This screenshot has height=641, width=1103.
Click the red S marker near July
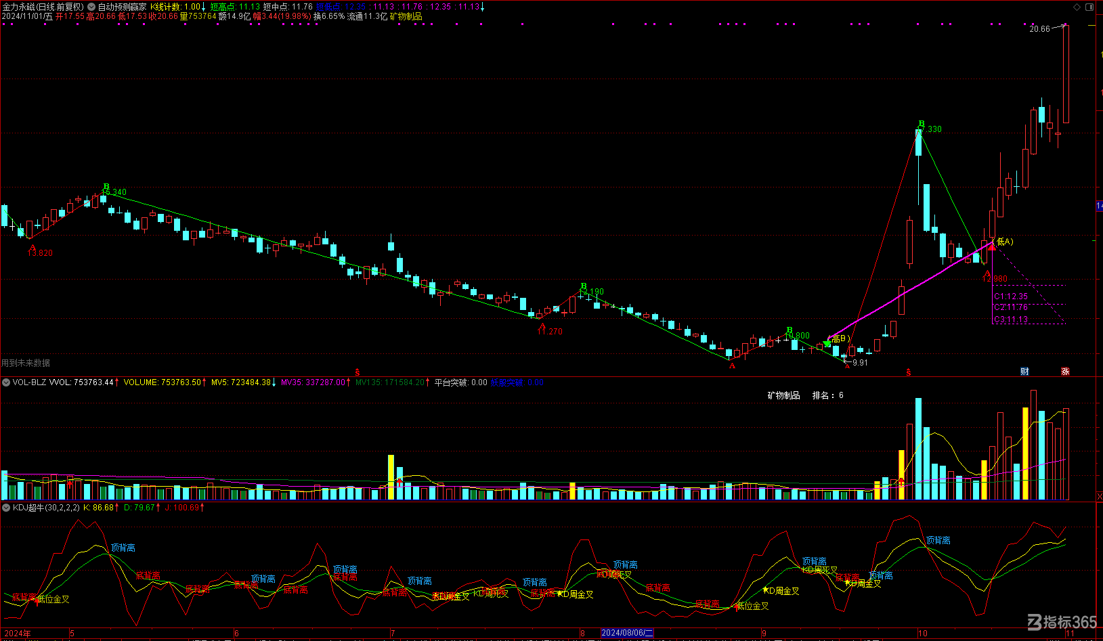click(358, 372)
